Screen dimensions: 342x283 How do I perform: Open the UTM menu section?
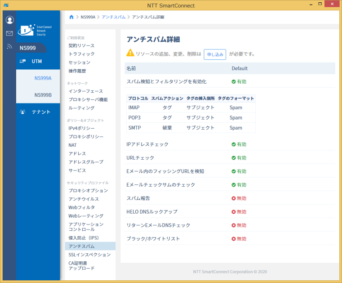[x=38, y=61]
